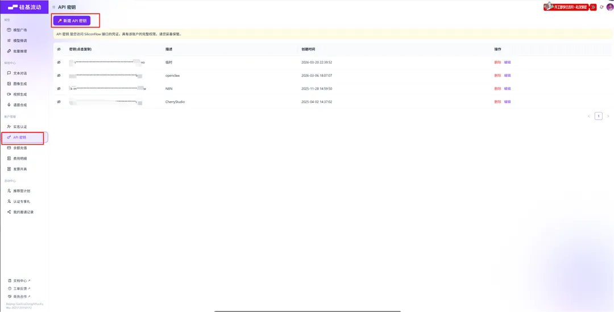This screenshot has height=312, width=614.
Task: Click the 新建 API 密钥 button
Action: (x=72, y=21)
